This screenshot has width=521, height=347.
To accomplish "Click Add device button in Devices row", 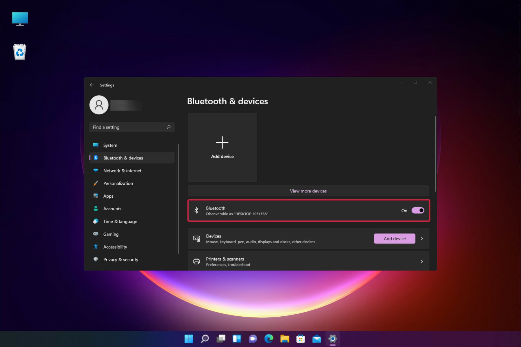I will tap(394, 238).
